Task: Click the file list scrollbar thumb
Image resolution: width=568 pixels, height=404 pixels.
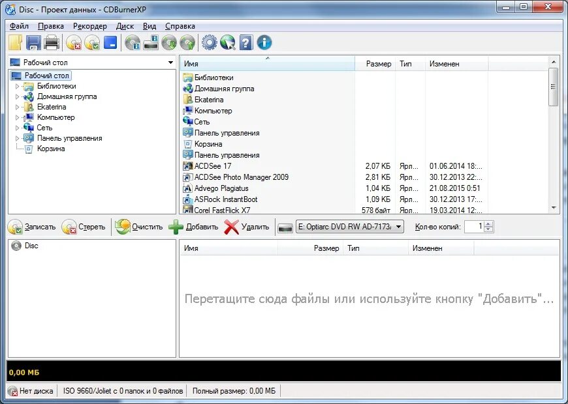Action: coord(553,87)
